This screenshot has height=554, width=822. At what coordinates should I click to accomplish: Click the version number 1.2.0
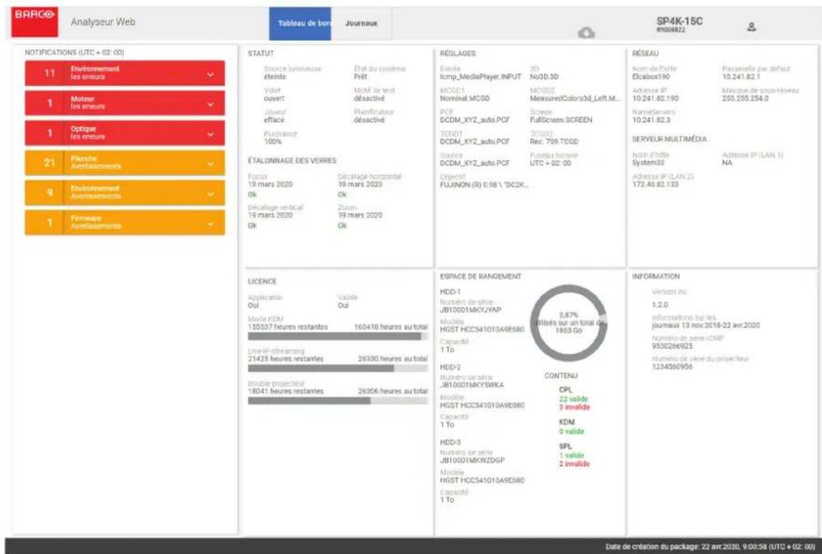[660, 305]
